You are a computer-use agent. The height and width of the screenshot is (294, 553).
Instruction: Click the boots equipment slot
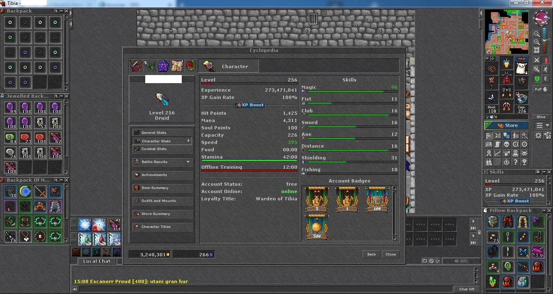[506, 107]
